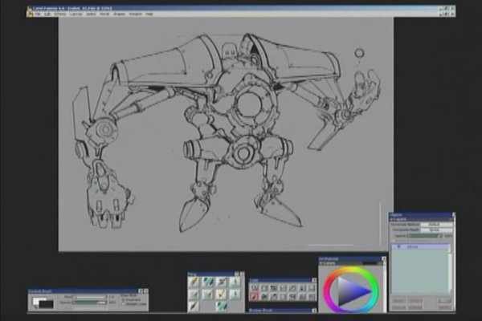Select the active red brush tool icon

point(254,297)
